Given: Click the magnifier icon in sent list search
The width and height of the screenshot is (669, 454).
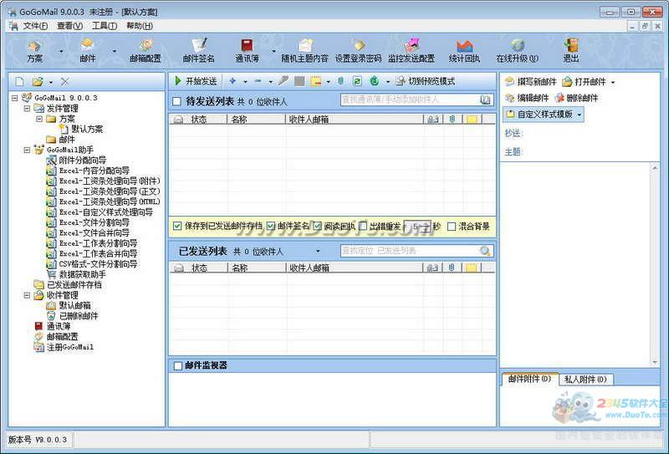Looking at the screenshot, I should click(x=485, y=251).
